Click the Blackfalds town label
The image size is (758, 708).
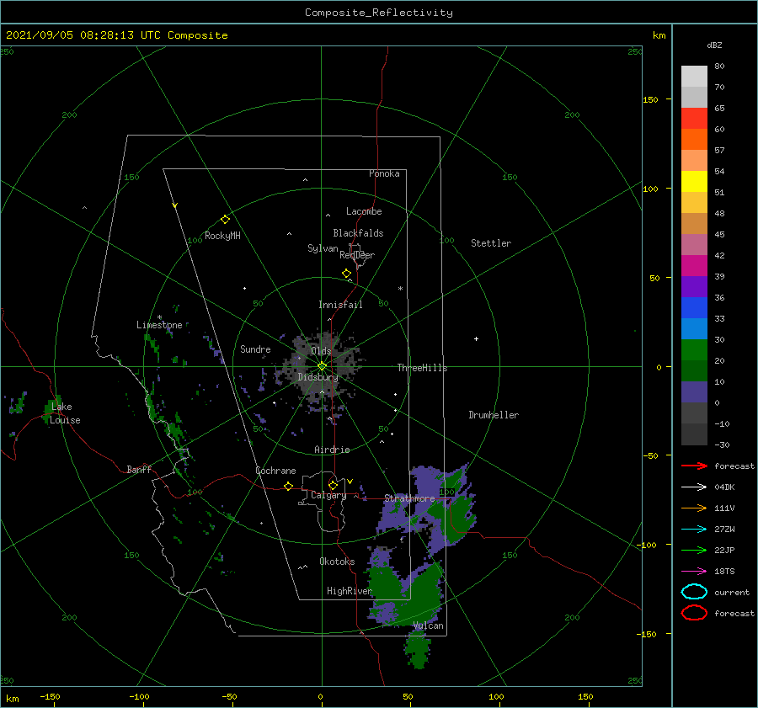(x=358, y=233)
